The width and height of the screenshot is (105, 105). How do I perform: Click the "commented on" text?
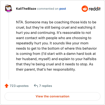(48, 9)
